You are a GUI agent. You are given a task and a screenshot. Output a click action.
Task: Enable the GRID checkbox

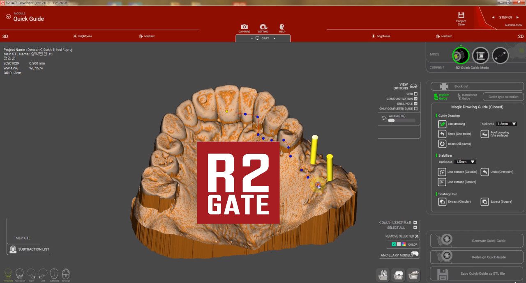tap(416, 94)
